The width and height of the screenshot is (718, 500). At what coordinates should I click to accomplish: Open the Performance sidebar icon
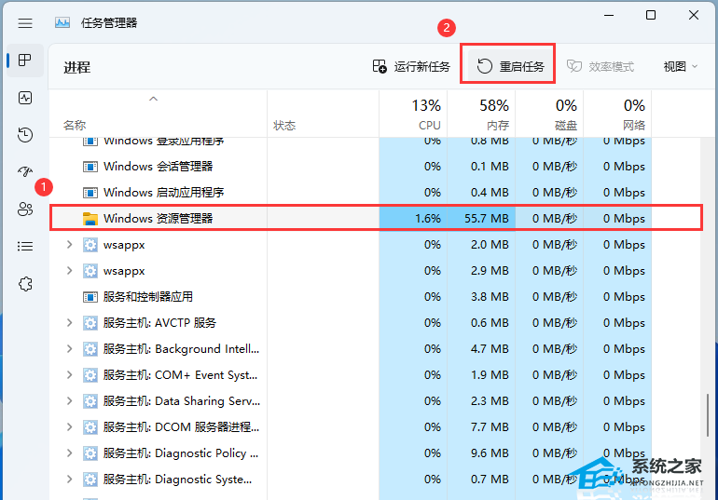pyautogui.click(x=25, y=98)
